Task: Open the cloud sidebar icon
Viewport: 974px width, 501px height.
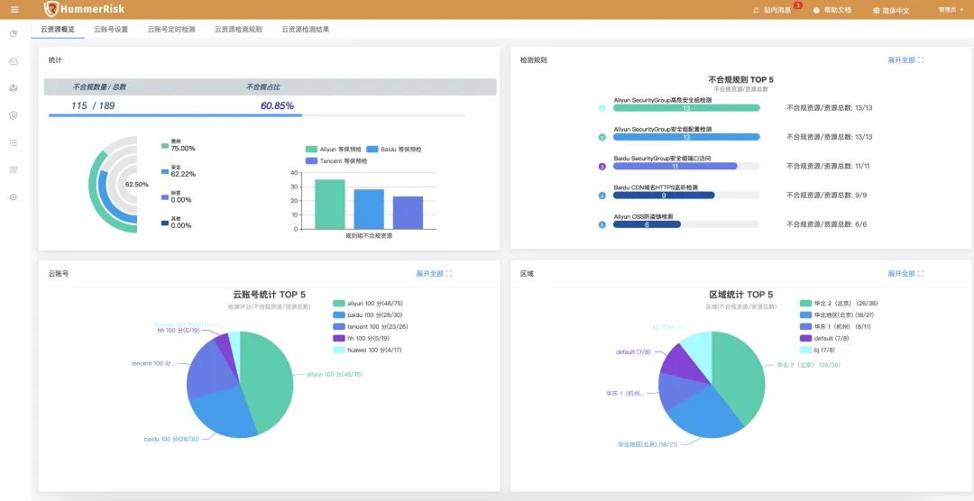Action: coord(14,61)
